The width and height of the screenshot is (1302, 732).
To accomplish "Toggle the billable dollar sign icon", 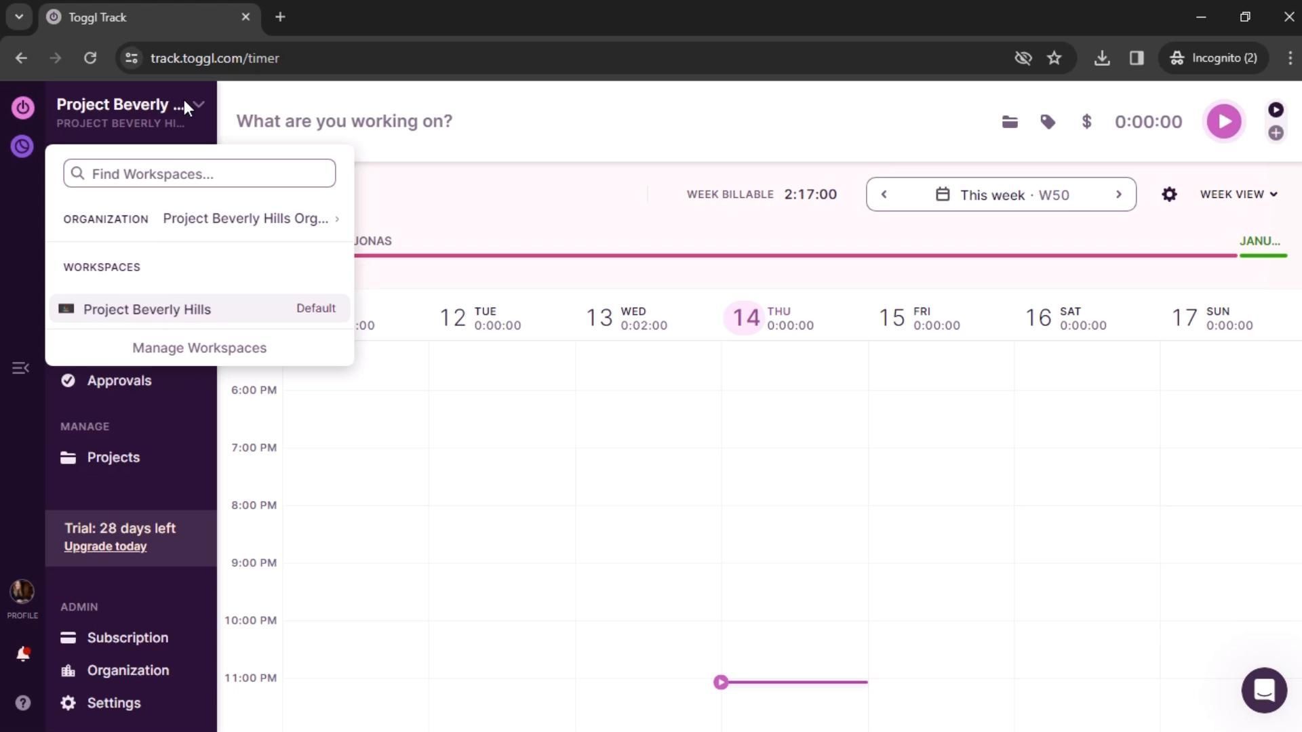I will tap(1086, 122).
